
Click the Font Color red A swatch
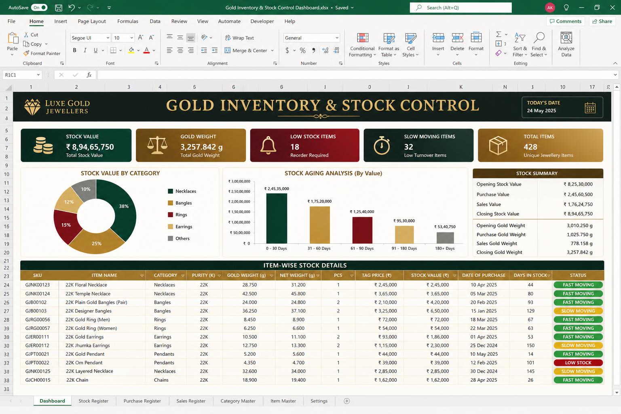point(147,51)
